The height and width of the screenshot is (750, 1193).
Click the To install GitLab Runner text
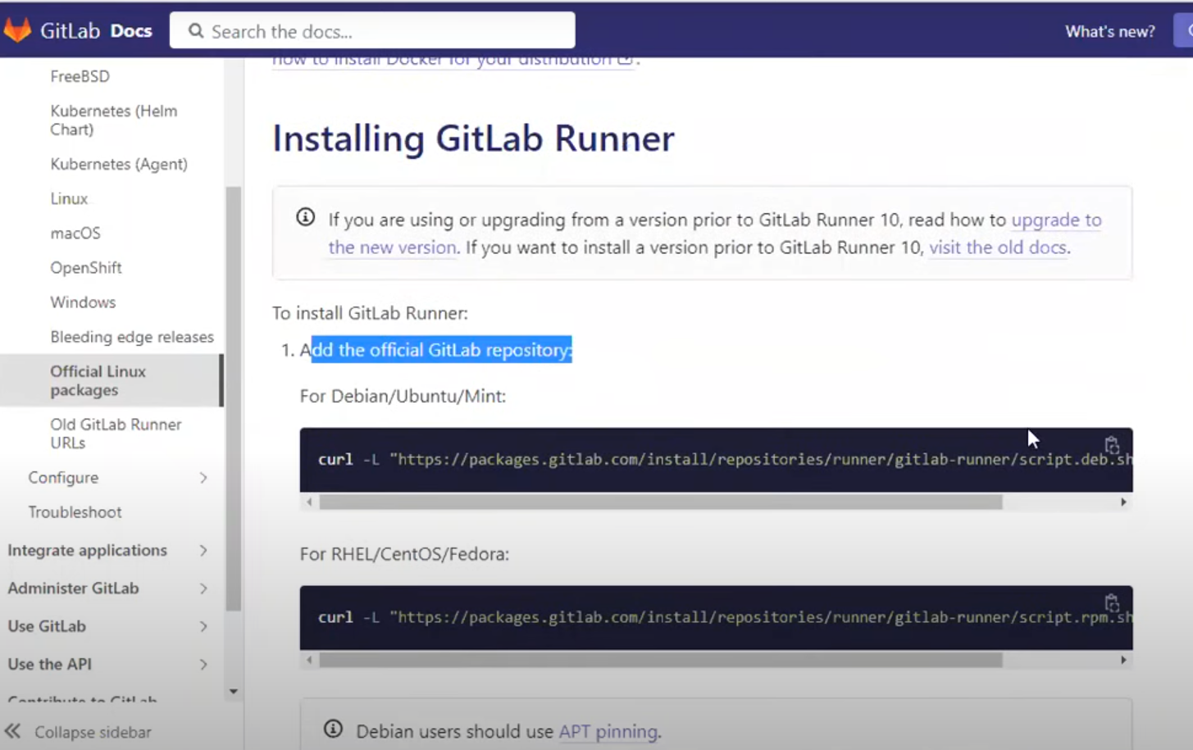[x=370, y=313]
